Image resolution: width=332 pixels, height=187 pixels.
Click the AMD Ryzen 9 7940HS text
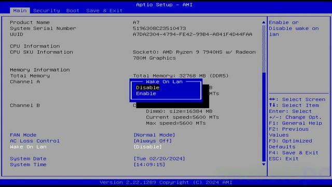[192, 52]
